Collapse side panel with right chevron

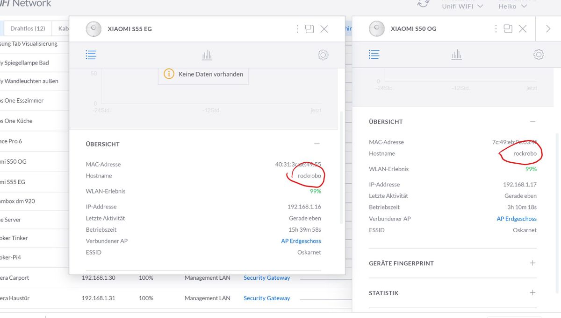pos(548,29)
